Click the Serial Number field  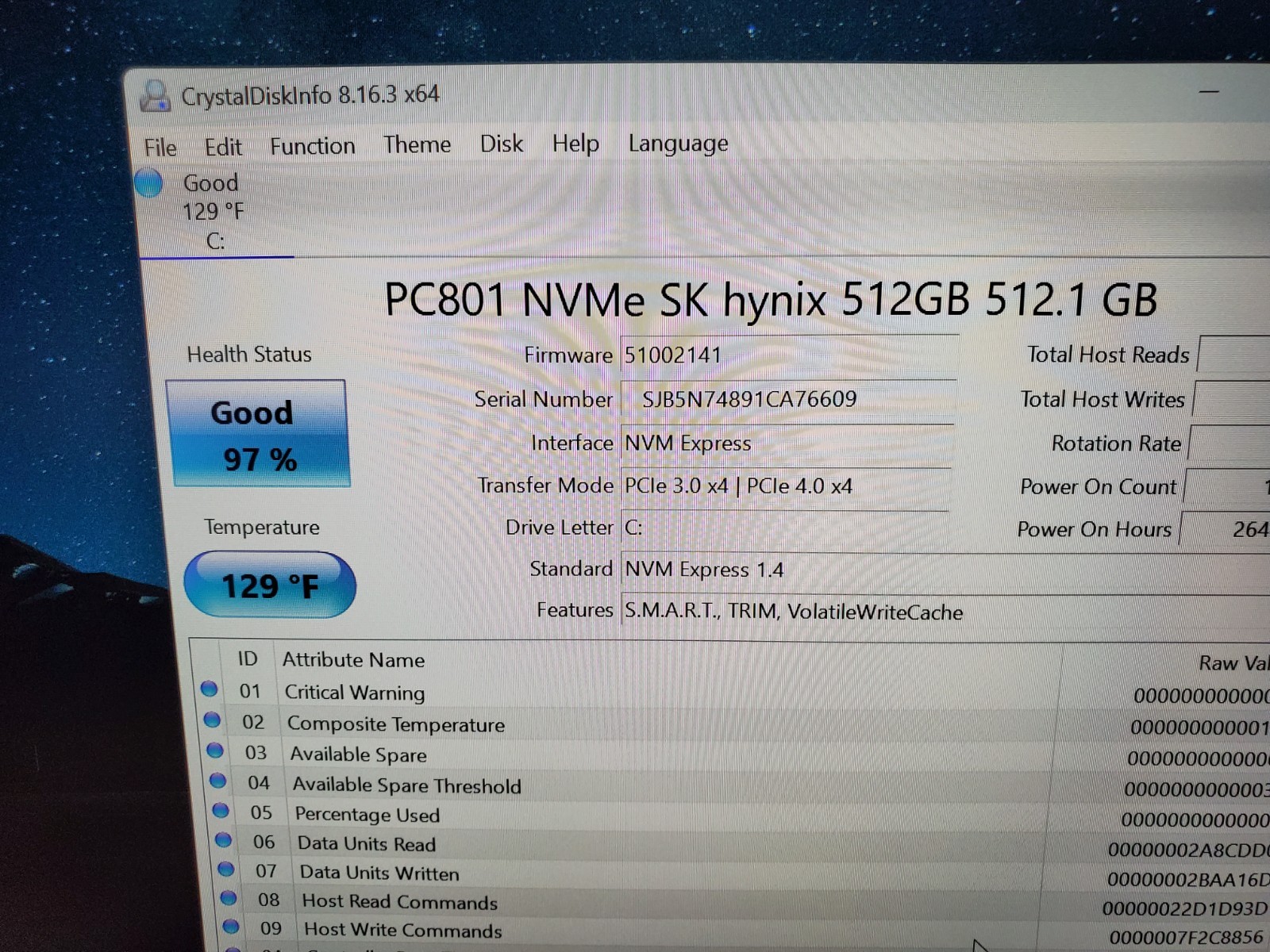tap(788, 399)
